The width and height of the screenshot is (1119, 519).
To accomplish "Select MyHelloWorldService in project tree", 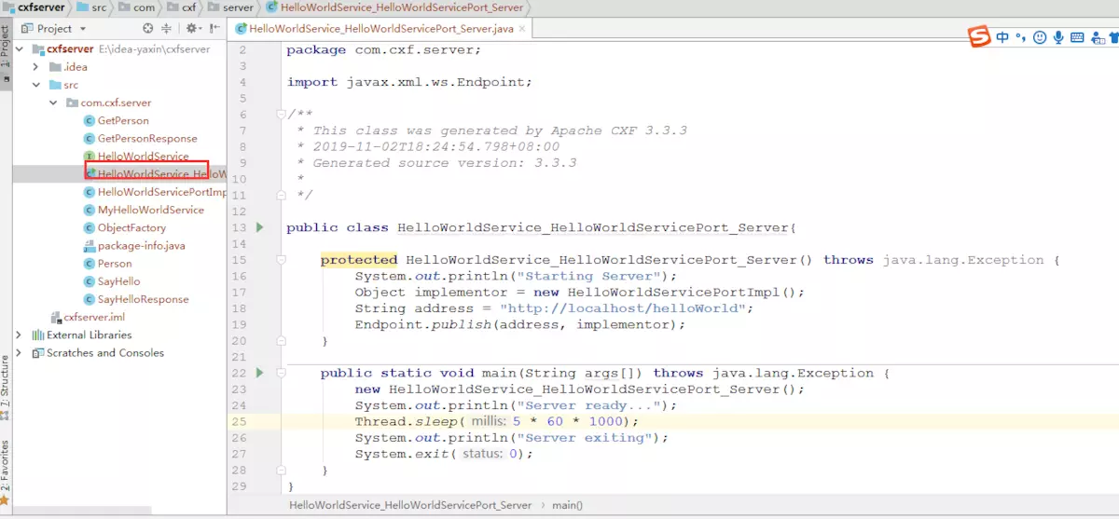I will pos(150,210).
